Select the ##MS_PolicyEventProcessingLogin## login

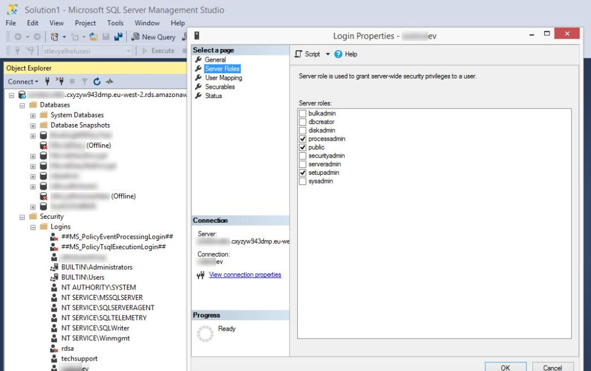coord(117,237)
